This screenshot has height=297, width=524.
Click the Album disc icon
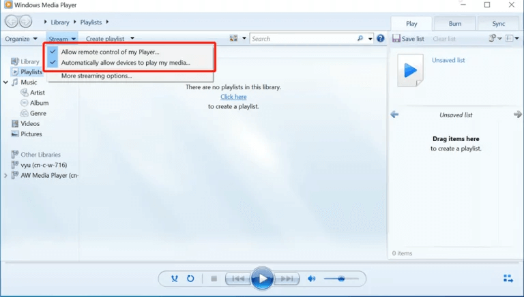(x=24, y=103)
